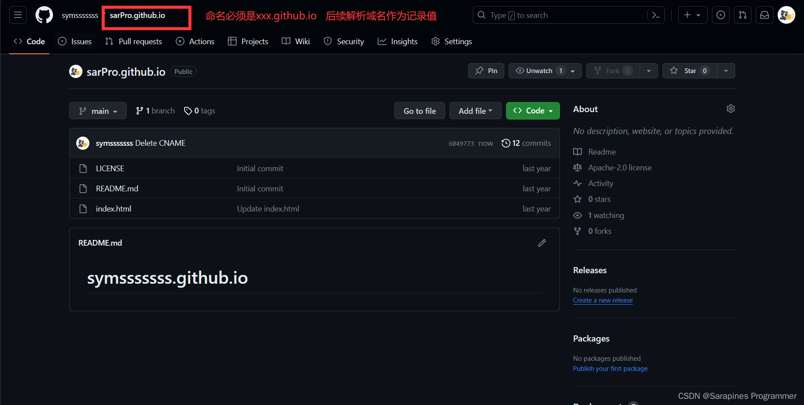This screenshot has width=804, height=405.
Task: Pin this repository
Action: (486, 70)
